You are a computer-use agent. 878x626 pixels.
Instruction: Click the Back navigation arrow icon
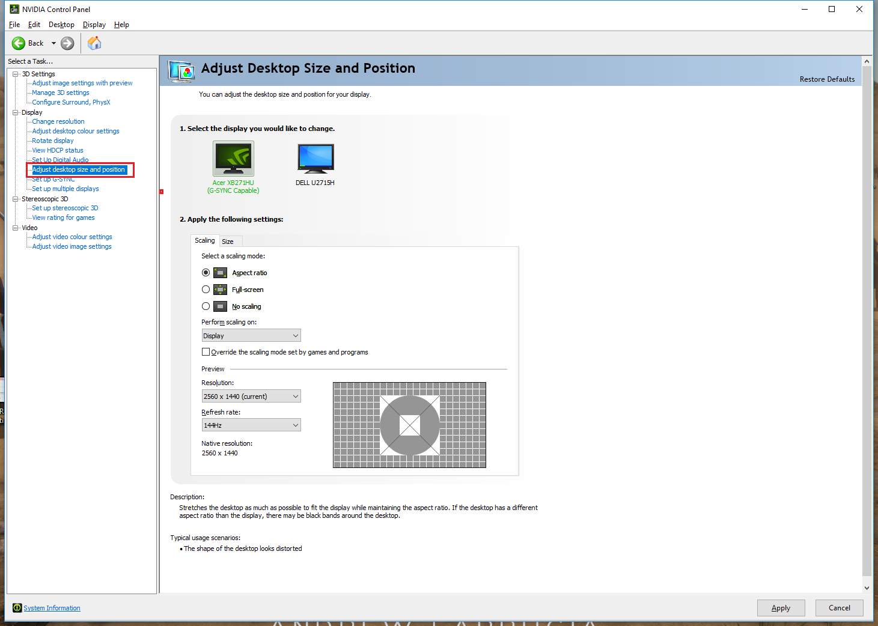coord(18,43)
